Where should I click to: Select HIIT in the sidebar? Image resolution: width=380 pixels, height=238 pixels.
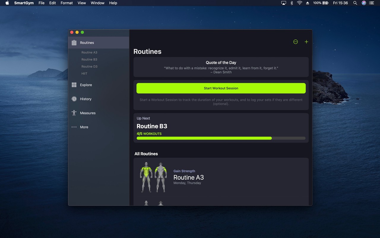coord(84,73)
